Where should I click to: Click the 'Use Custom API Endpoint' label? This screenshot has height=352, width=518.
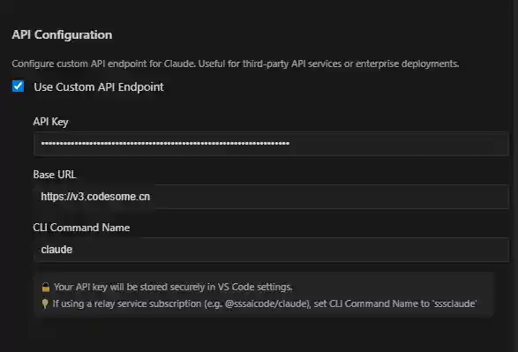[x=99, y=86]
